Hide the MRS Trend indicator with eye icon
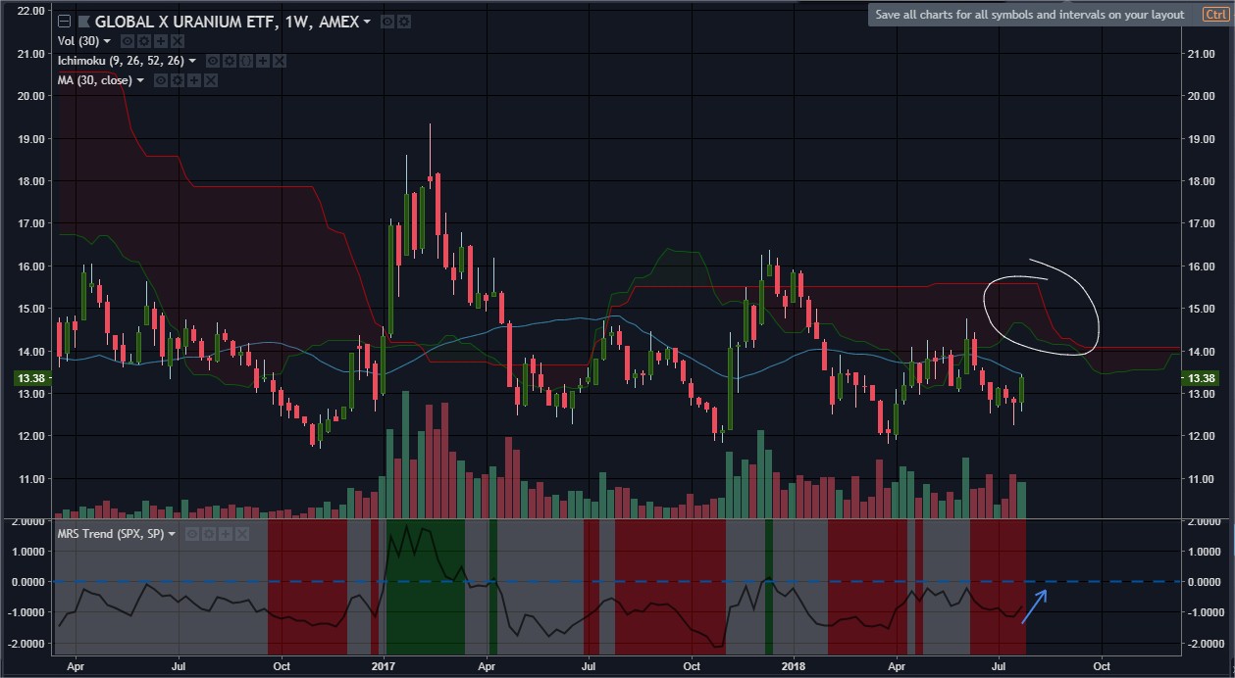The image size is (1235, 678). click(192, 534)
